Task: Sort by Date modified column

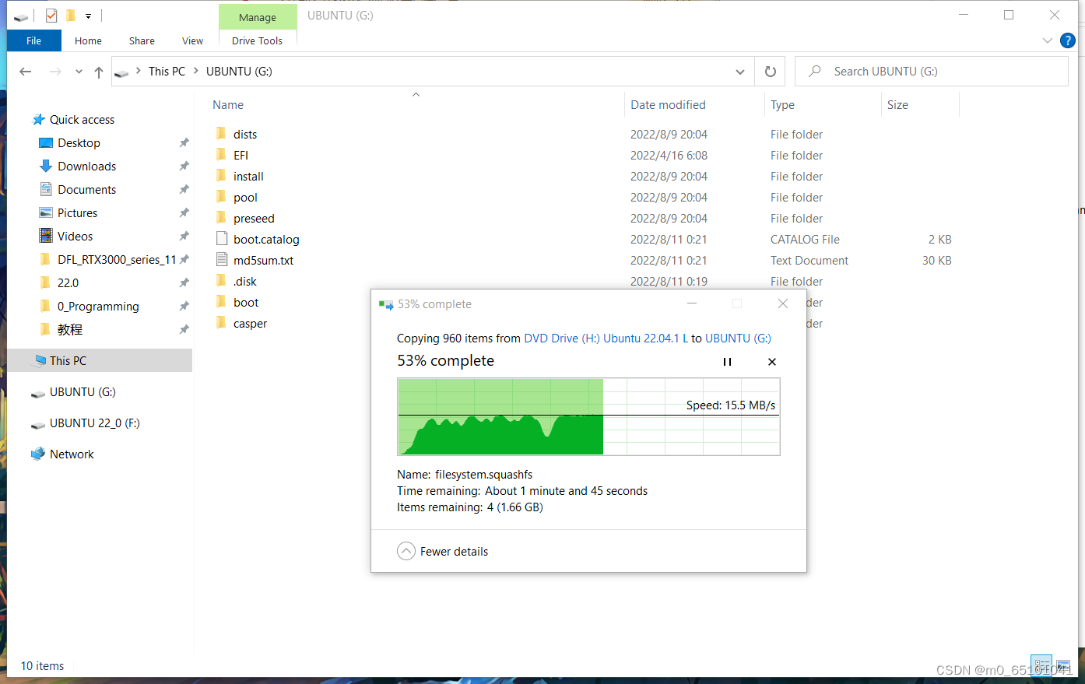Action: point(668,105)
